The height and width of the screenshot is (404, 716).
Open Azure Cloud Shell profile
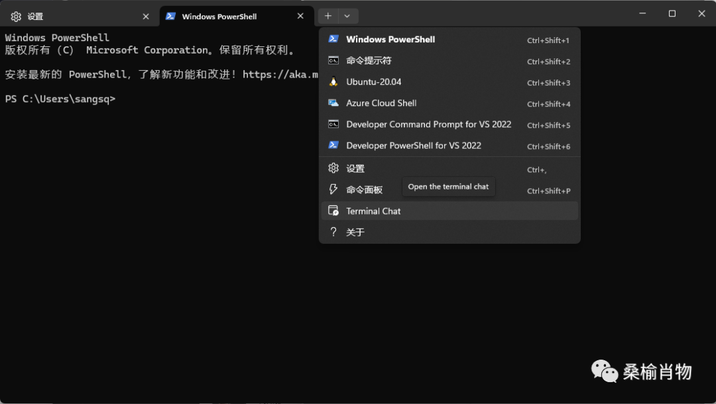coord(449,103)
